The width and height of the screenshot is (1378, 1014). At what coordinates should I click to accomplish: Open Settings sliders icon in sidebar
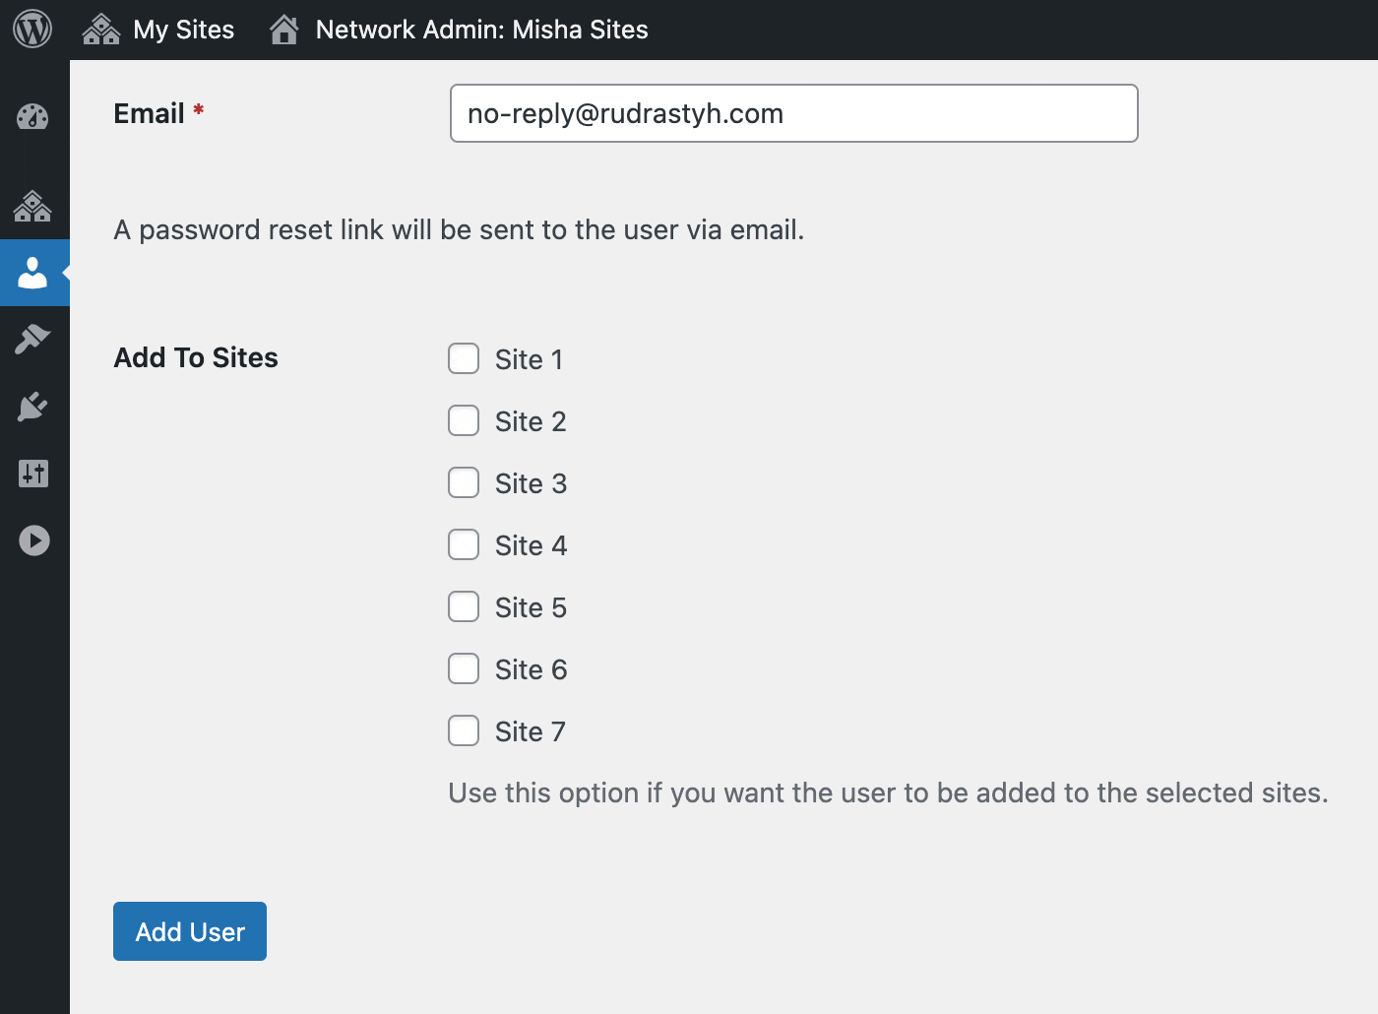[x=33, y=474]
